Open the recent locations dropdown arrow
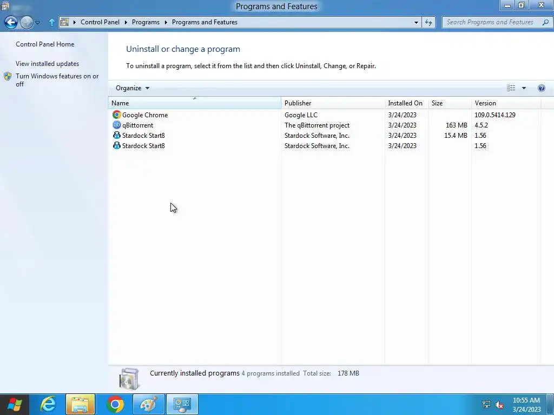 37,23
